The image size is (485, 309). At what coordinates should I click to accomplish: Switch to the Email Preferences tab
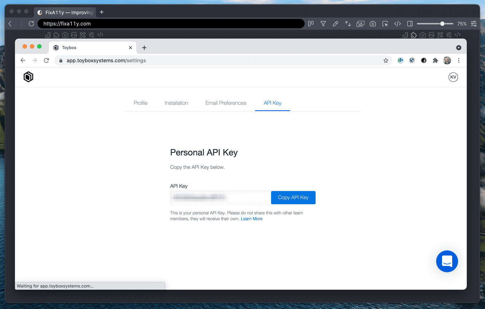pos(226,103)
